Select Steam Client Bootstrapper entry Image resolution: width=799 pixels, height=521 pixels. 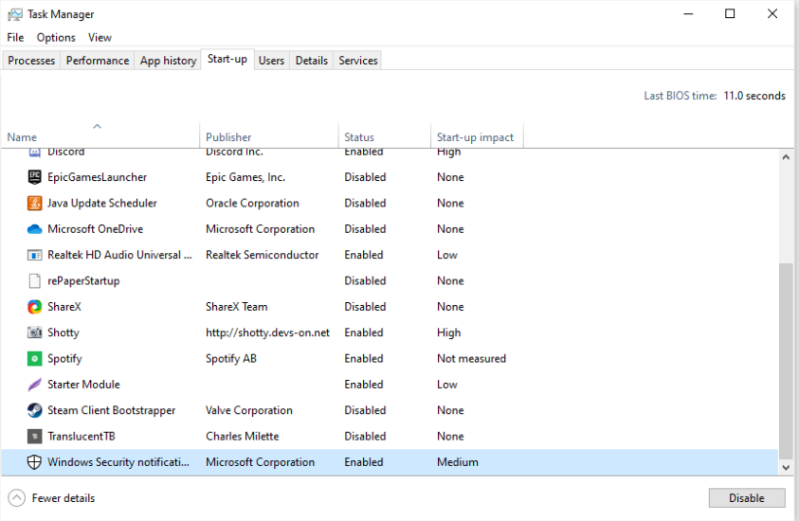[x=111, y=410]
